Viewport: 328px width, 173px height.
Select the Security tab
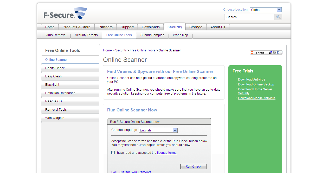pyautogui.click(x=175, y=27)
